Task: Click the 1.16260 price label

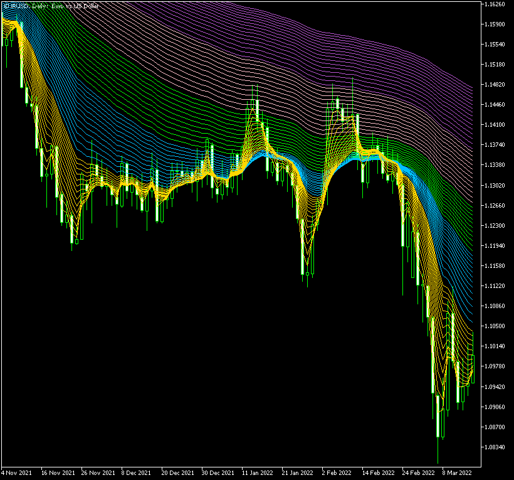Action: coord(495,4)
